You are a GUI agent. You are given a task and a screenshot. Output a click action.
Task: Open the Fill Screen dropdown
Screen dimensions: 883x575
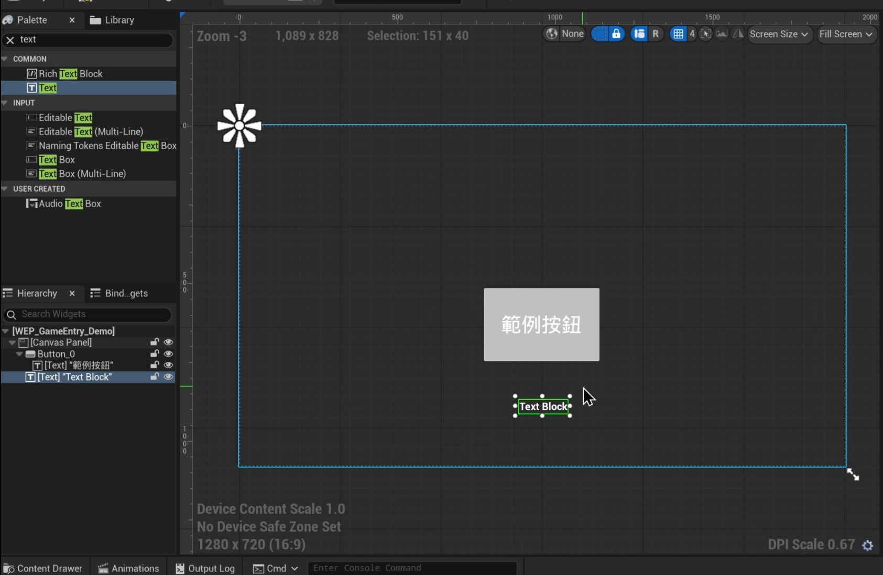(x=846, y=34)
